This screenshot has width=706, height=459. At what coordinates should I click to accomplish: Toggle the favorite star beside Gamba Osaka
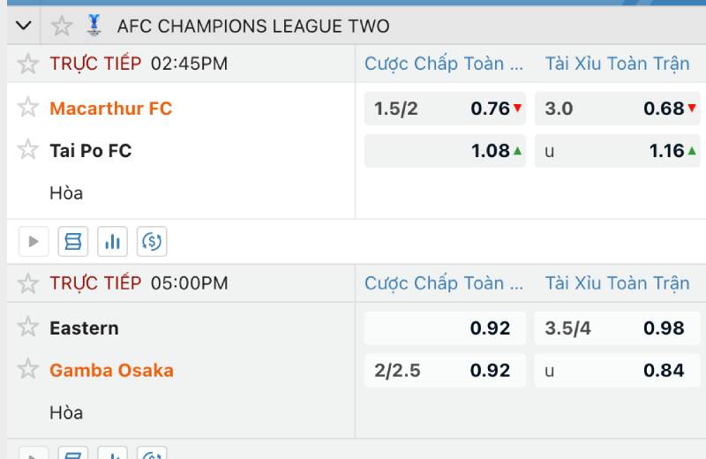(28, 370)
